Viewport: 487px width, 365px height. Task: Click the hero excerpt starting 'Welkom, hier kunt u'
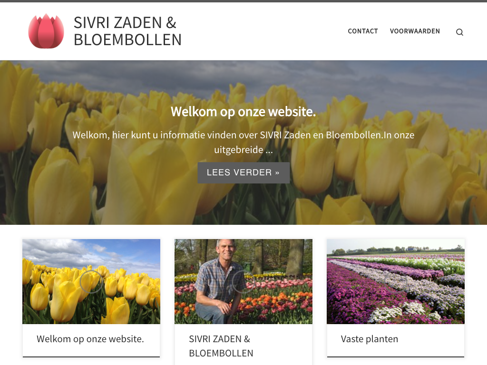[243, 142]
